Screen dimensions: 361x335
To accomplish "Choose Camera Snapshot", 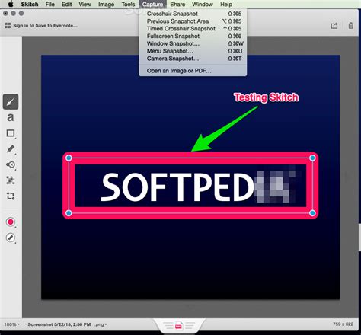I will point(193,59).
